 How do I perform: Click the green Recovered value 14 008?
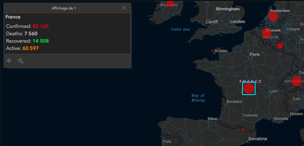[x=41, y=41]
